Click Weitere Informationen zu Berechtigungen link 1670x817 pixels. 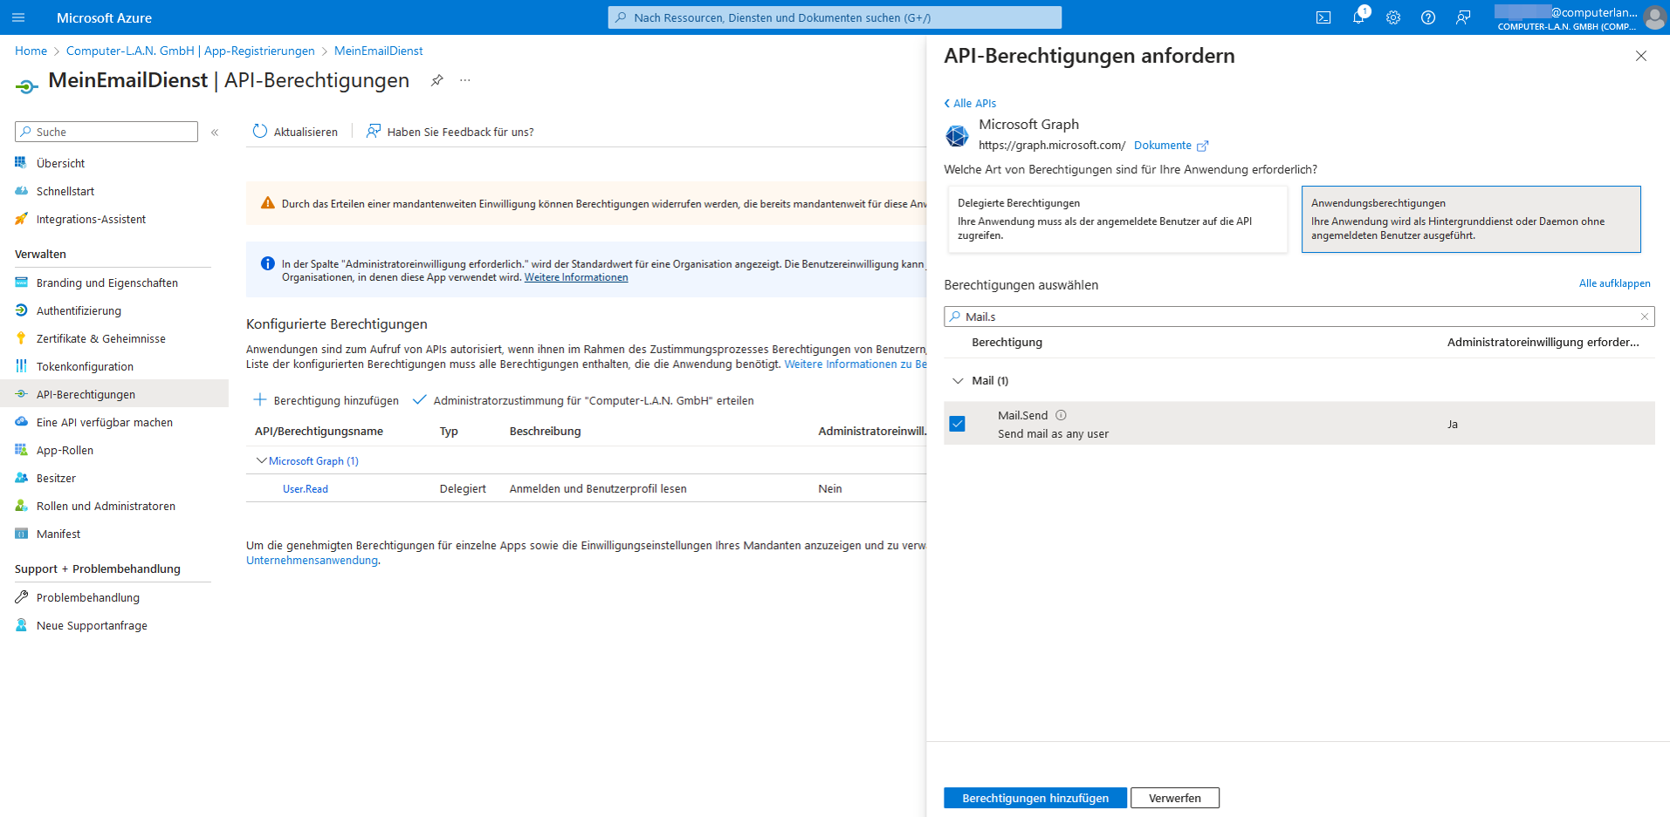pos(856,364)
